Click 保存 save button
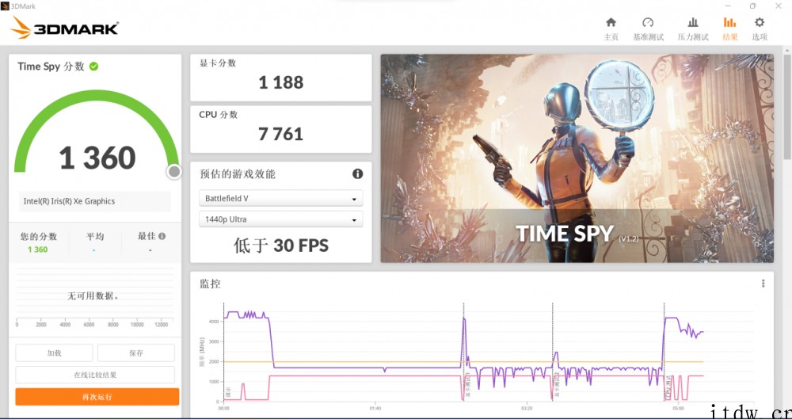 [x=135, y=353]
